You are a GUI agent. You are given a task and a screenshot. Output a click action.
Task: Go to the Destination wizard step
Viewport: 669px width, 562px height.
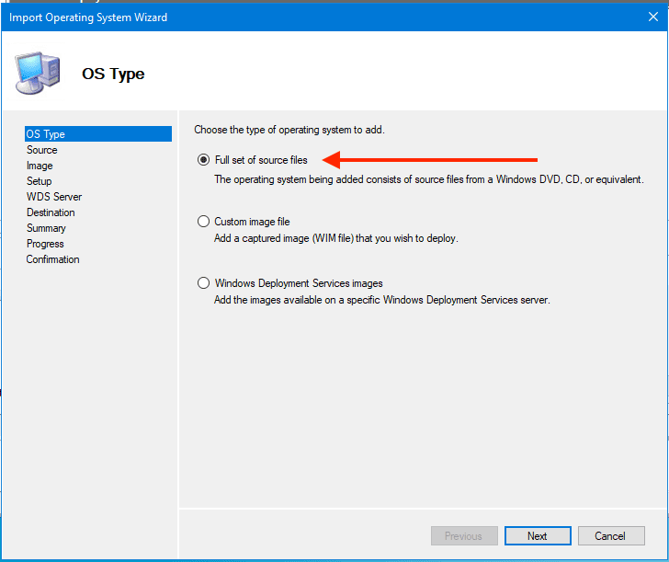(51, 212)
